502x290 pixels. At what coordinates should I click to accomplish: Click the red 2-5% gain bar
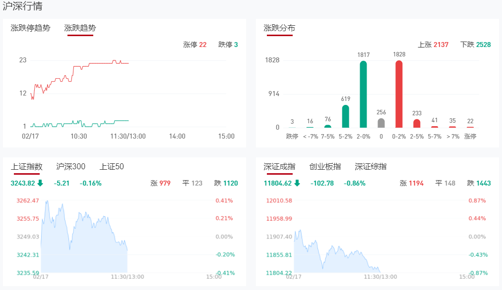417,123
